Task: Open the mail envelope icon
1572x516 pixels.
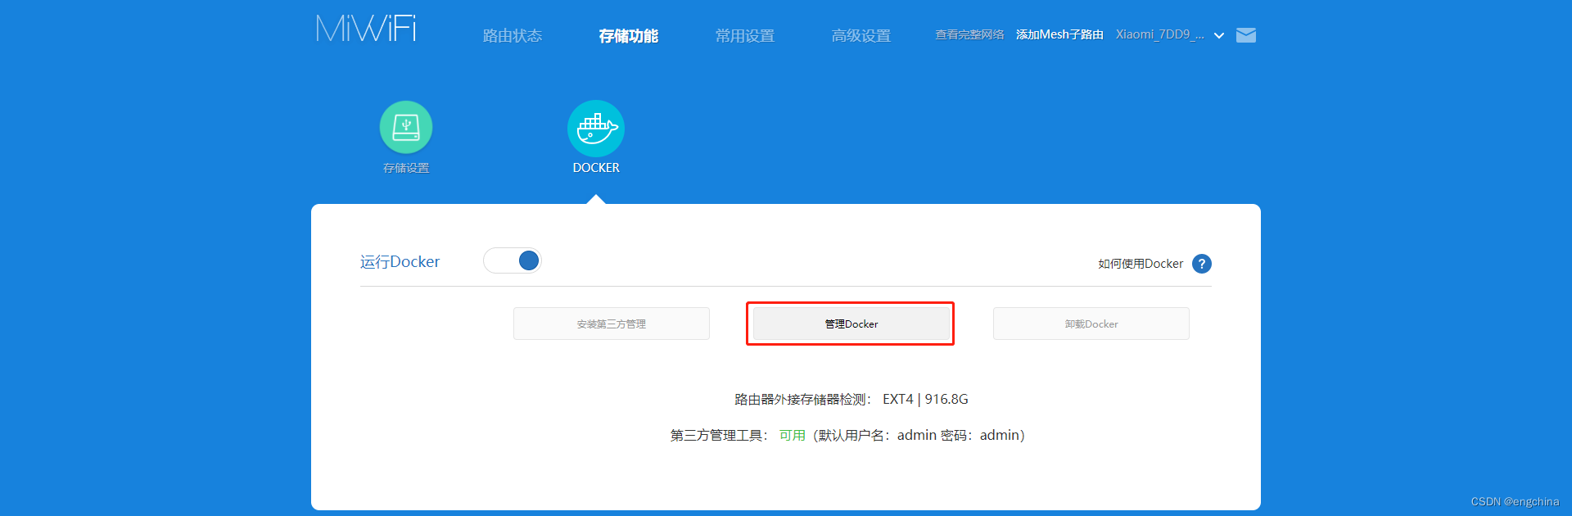Action: point(1246,35)
